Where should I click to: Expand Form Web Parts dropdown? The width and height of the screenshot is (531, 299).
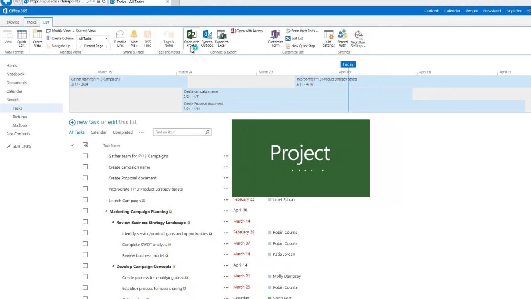302,31
